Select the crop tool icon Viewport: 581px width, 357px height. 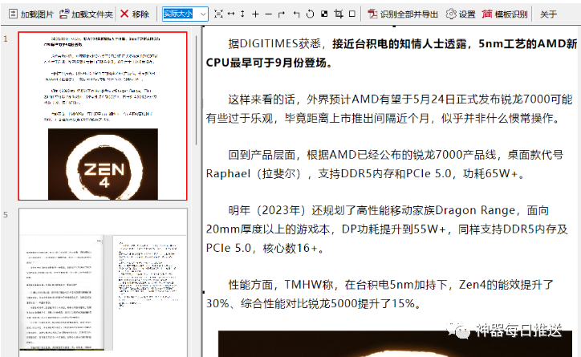pos(339,14)
